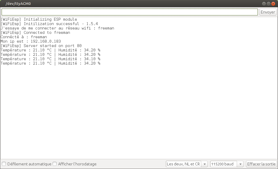Toggle Afficher l'horodatage checkbox
Screen dimensions: 278x169
coord(55,164)
